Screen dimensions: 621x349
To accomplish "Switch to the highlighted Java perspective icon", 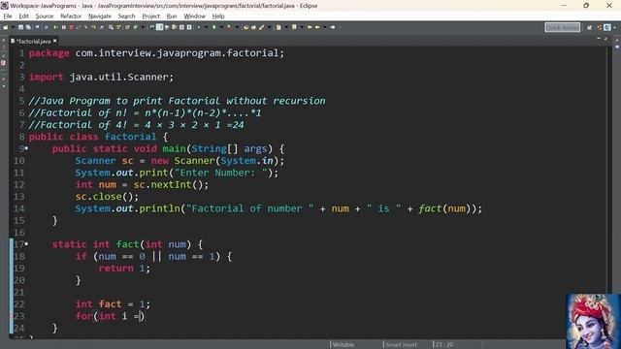I will click(607, 27).
